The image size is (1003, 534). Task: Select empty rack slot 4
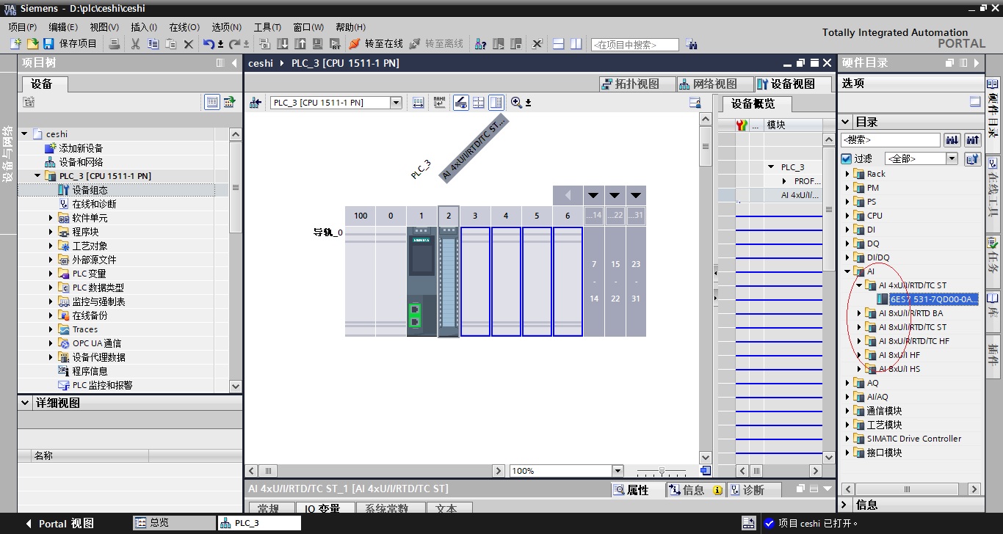(x=506, y=281)
